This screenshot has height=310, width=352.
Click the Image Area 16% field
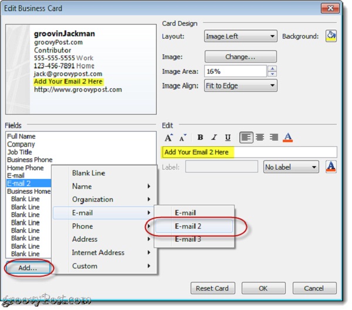235,71
